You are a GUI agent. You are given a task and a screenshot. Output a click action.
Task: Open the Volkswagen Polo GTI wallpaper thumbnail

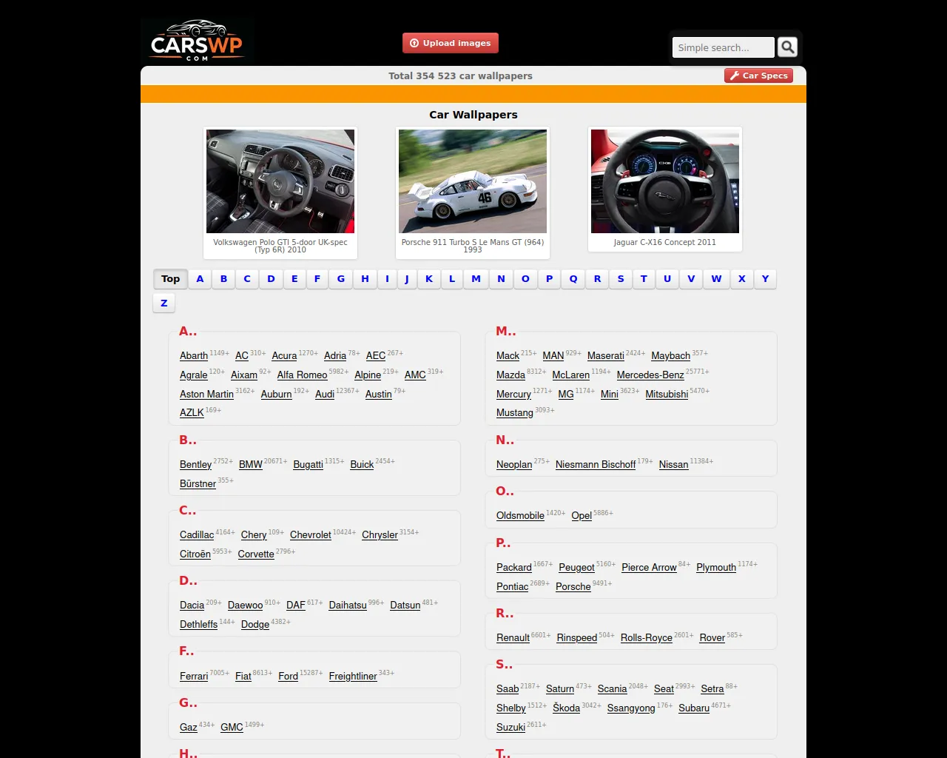click(x=280, y=181)
